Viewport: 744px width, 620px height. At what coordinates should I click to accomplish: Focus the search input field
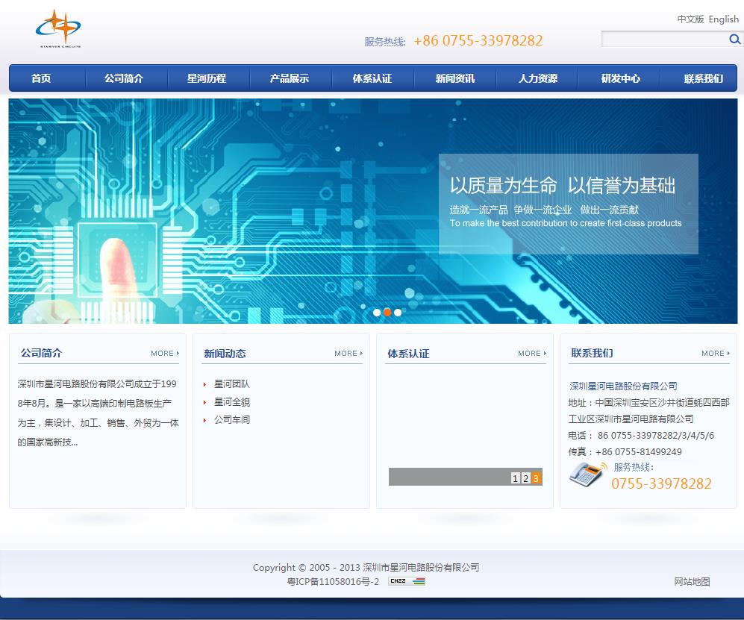tap(665, 40)
